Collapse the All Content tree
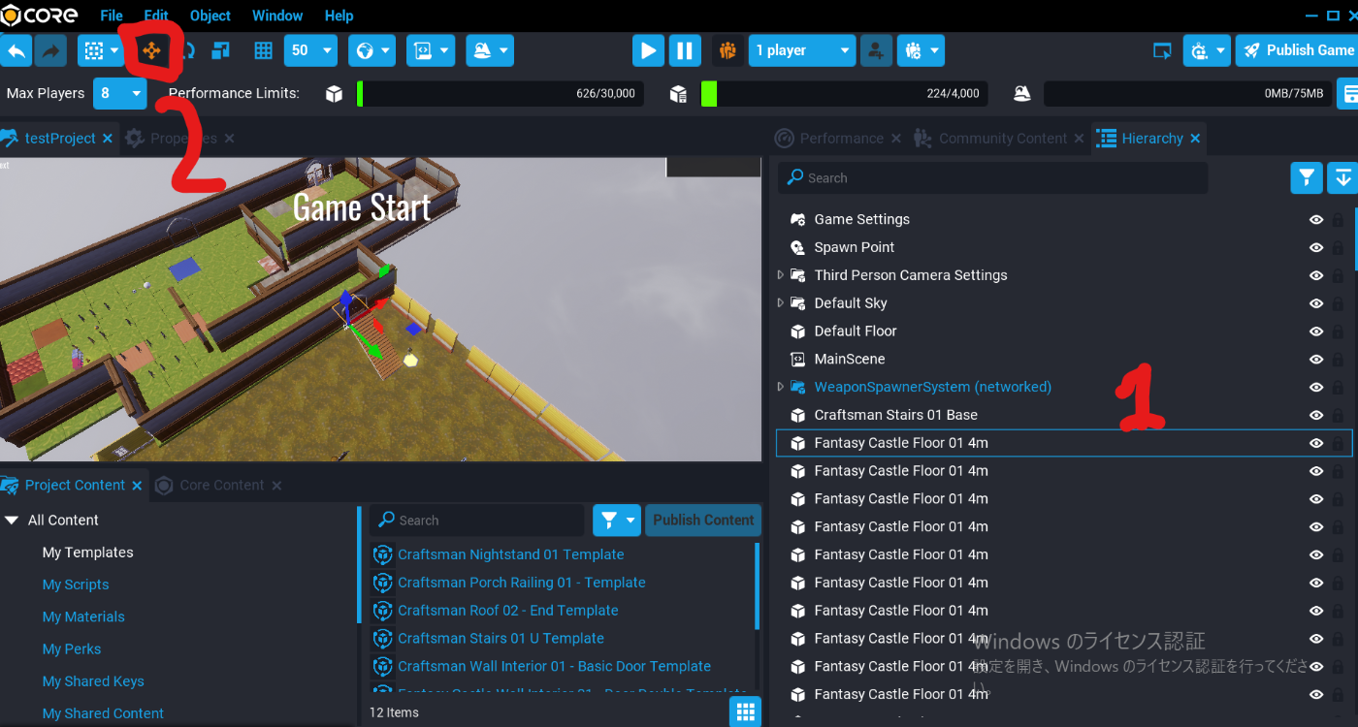The height and width of the screenshot is (727, 1358). pyautogui.click(x=12, y=520)
